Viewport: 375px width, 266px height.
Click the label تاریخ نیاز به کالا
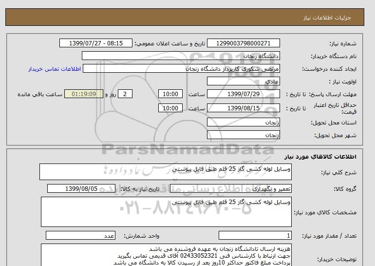coord(140,189)
